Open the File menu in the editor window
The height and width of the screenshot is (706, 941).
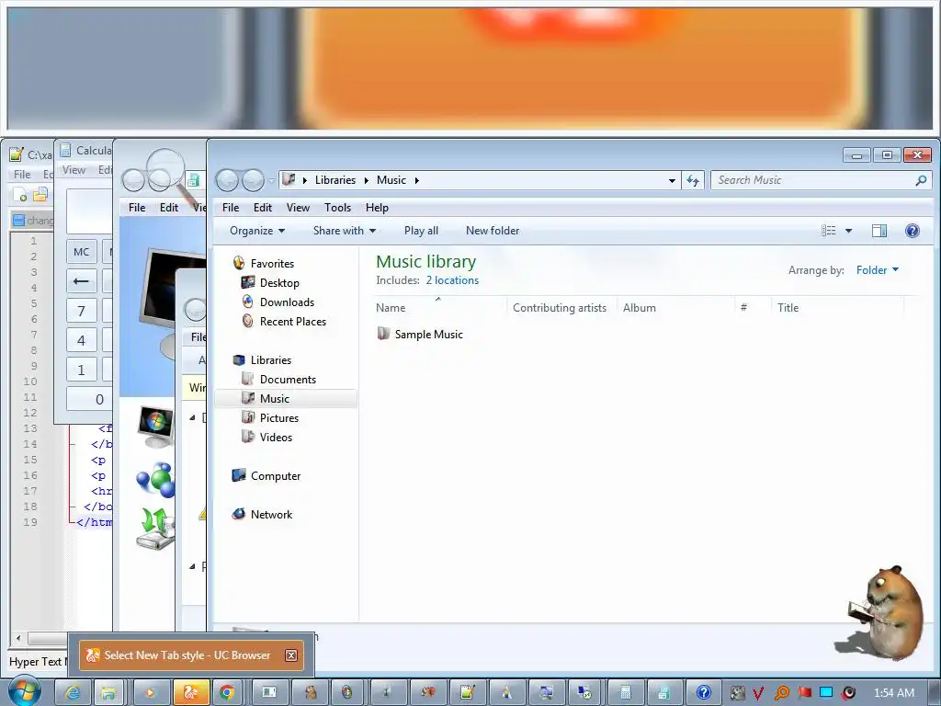(x=22, y=174)
